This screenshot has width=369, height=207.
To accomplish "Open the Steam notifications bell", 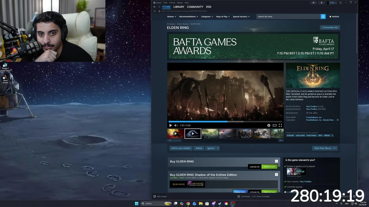I will pos(322,3).
